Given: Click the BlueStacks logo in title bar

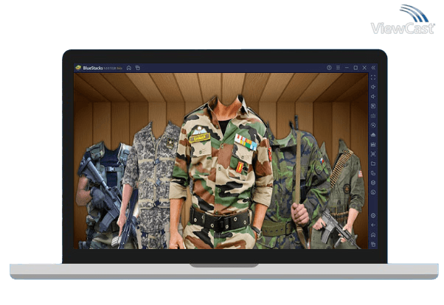Looking at the screenshot, I should (78, 68).
